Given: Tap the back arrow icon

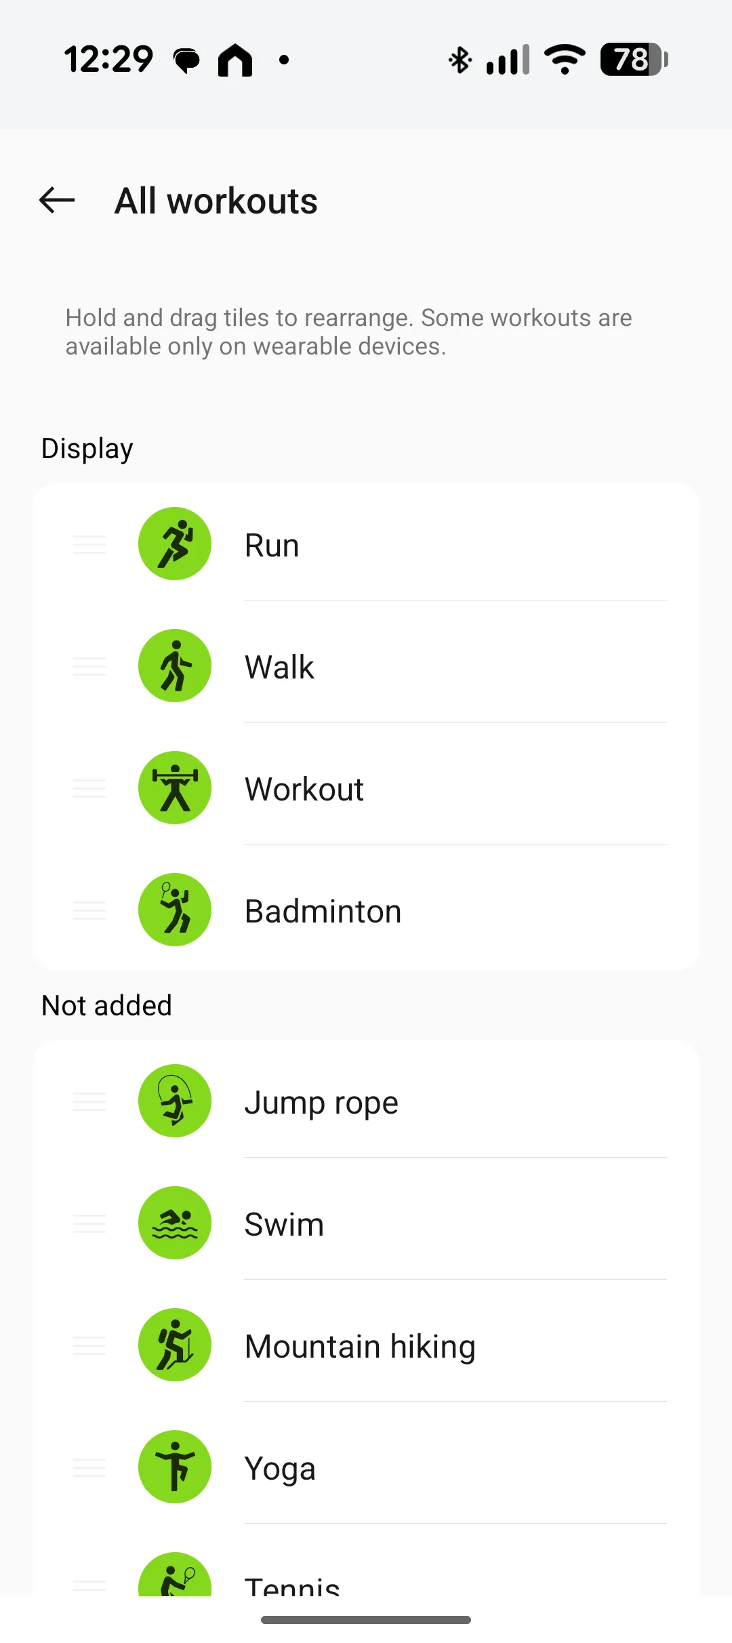Looking at the screenshot, I should [57, 200].
